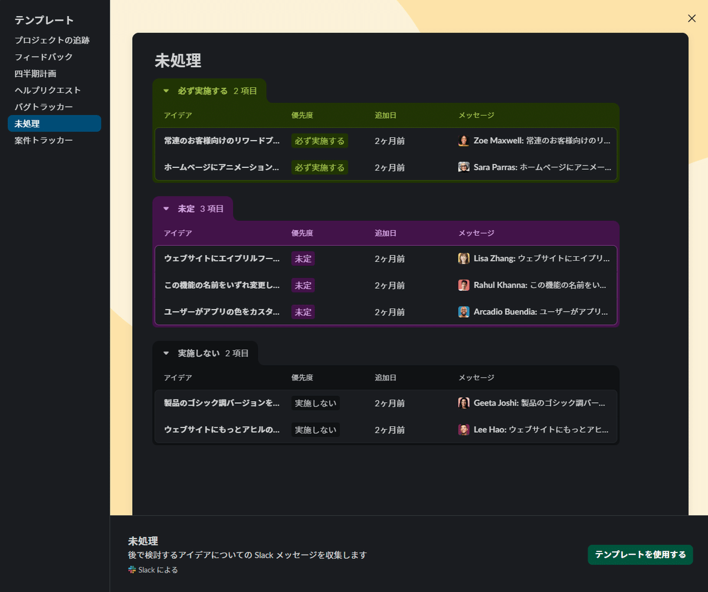Screen dimensions: 708x592
Task: Click Geeta Joshi message text
Action: 539,403
